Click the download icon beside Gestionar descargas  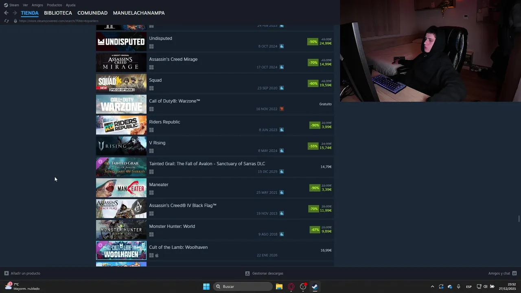[247, 273]
